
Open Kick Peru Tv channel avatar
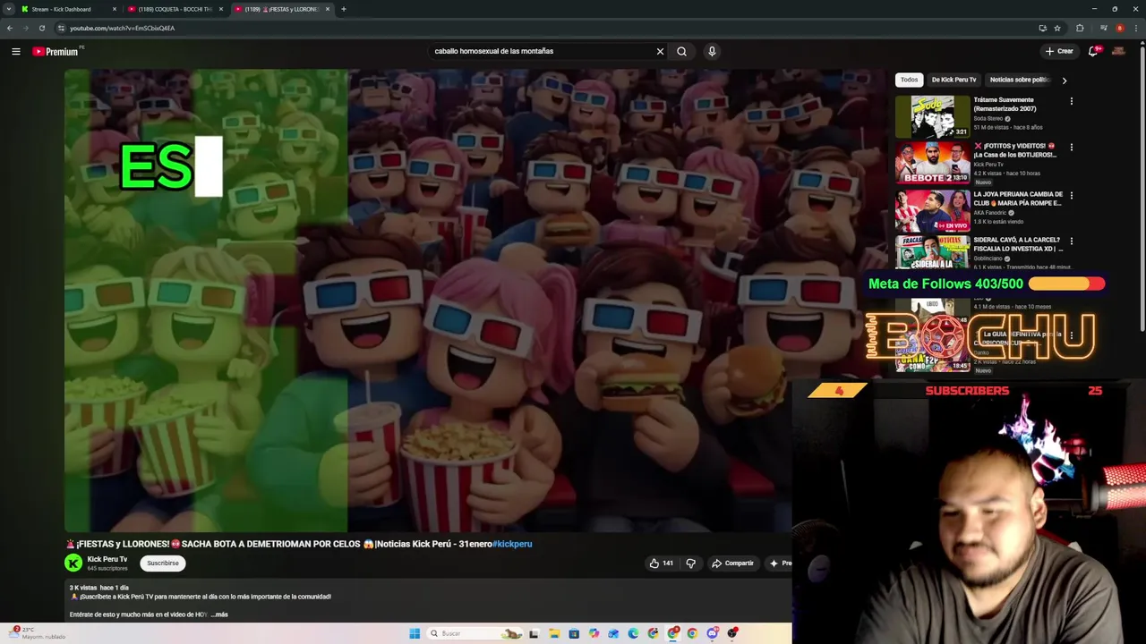pyautogui.click(x=73, y=563)
